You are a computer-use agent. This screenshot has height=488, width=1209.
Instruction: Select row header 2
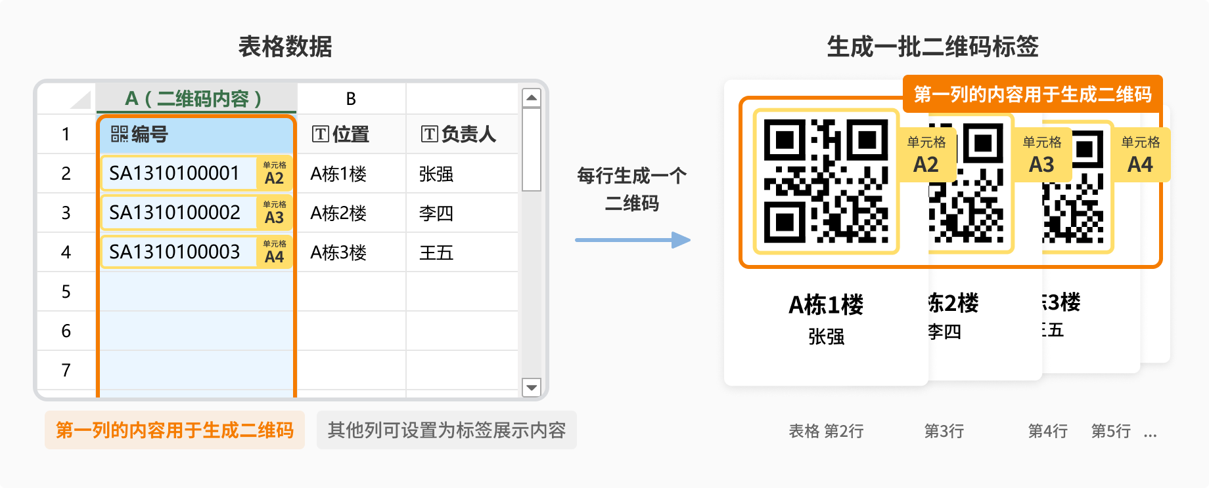coord(66,174)
